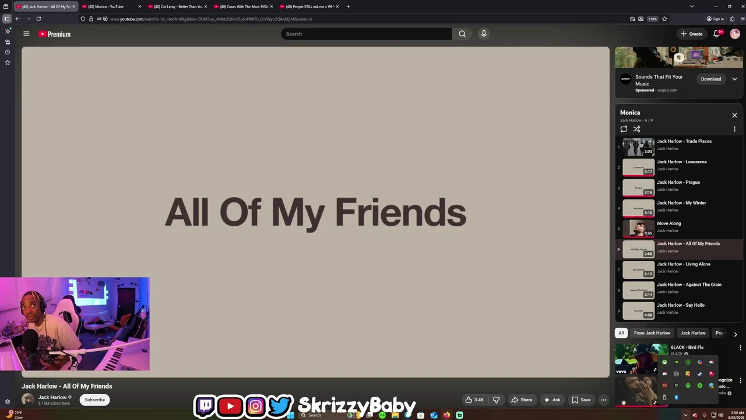Save video to playlist
Viewport: 746px width, 420px height.
(x=581, y=400)
